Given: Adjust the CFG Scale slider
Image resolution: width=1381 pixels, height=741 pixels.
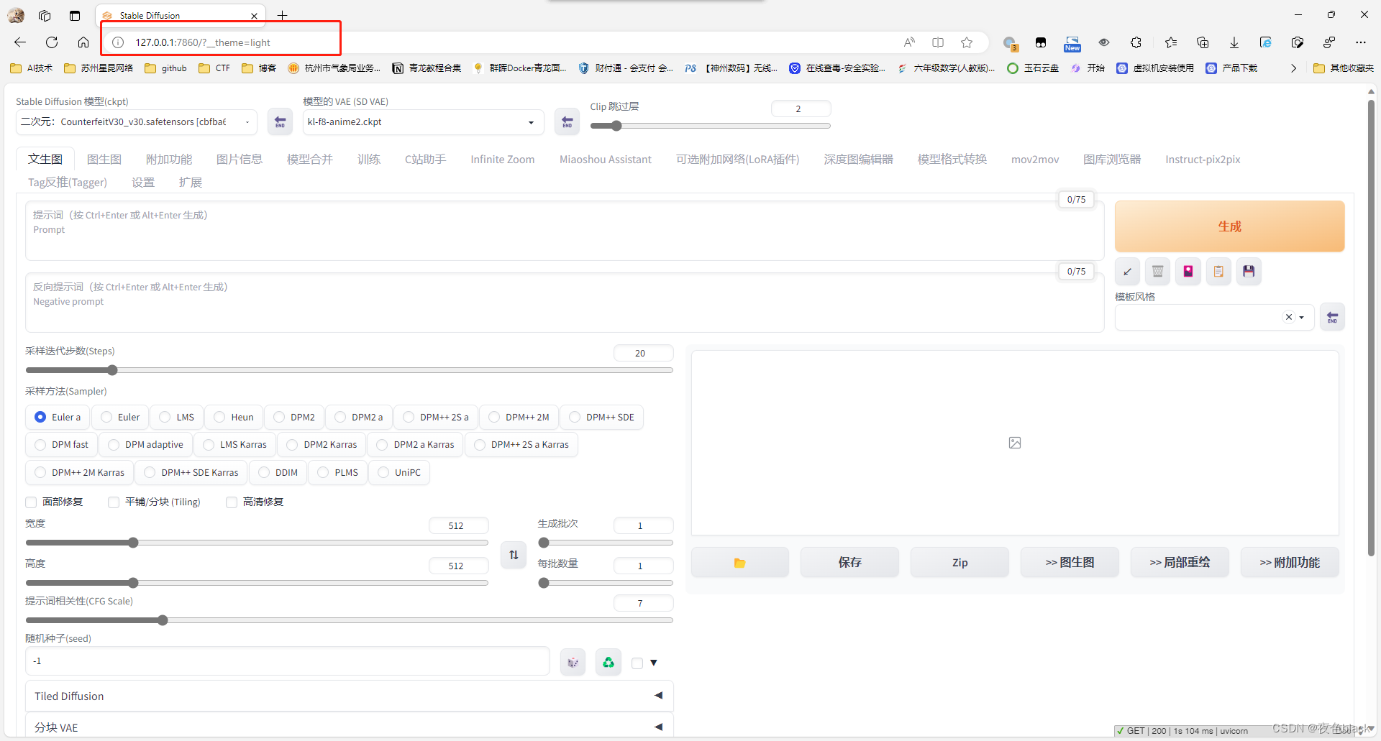Looking at the screenshot, I should click(350, 620).
